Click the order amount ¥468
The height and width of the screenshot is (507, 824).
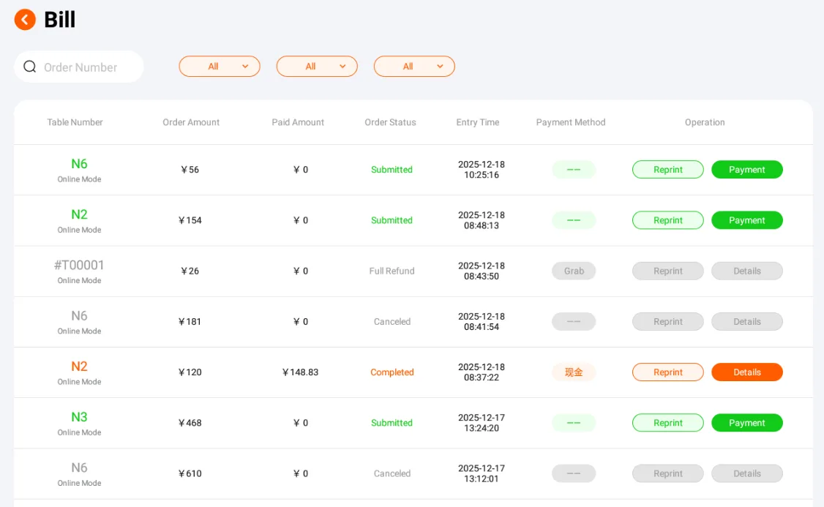point(190,423)
